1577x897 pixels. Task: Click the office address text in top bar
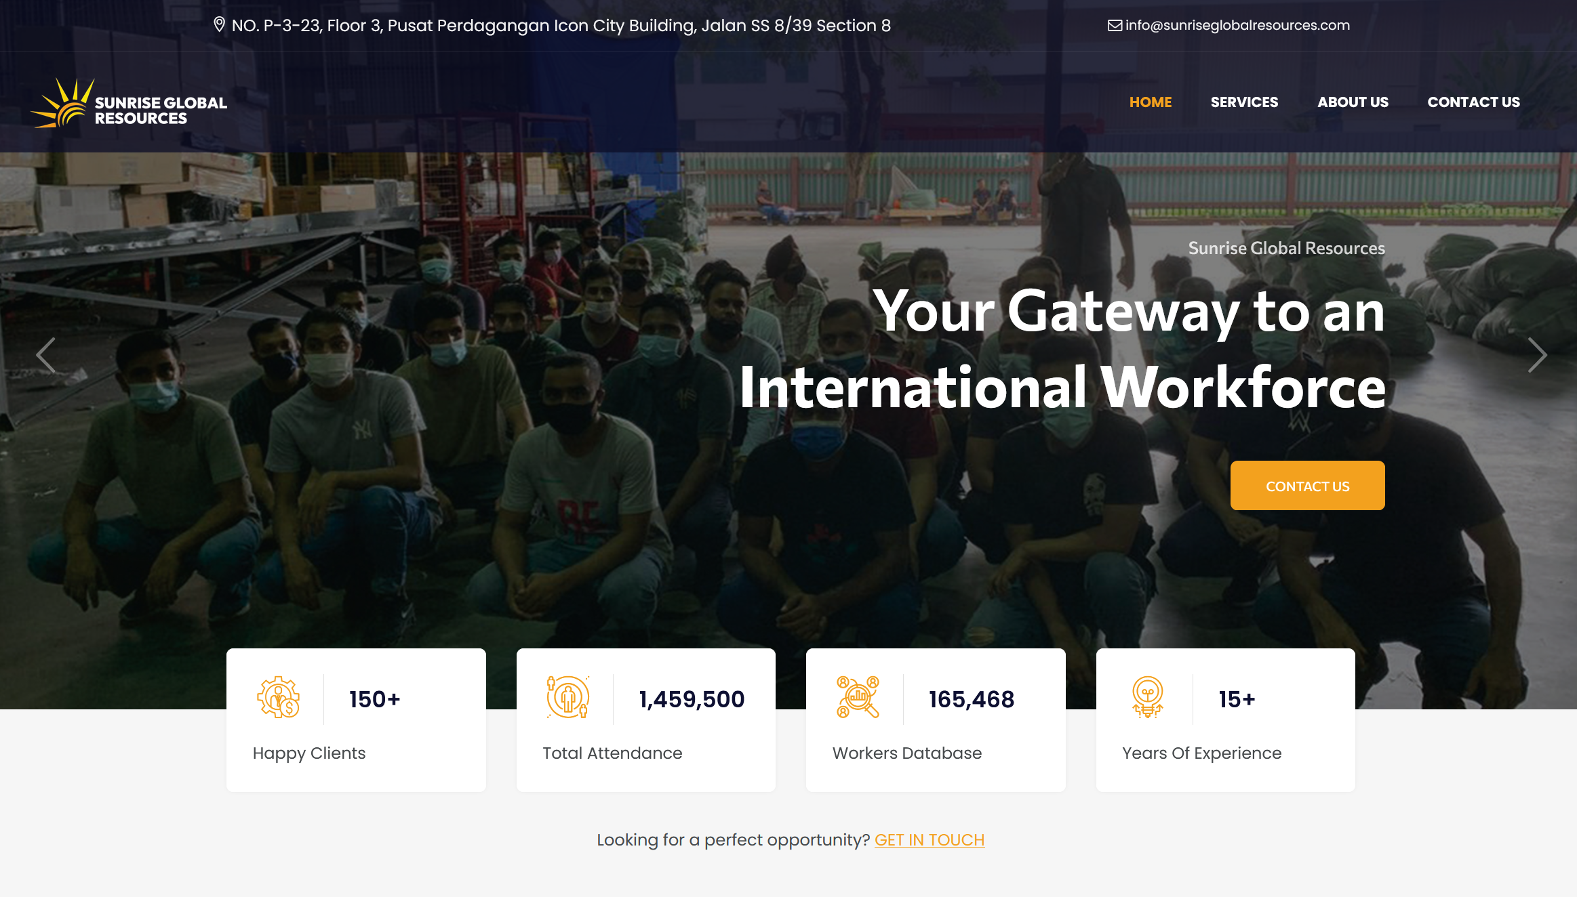point(561,26)
